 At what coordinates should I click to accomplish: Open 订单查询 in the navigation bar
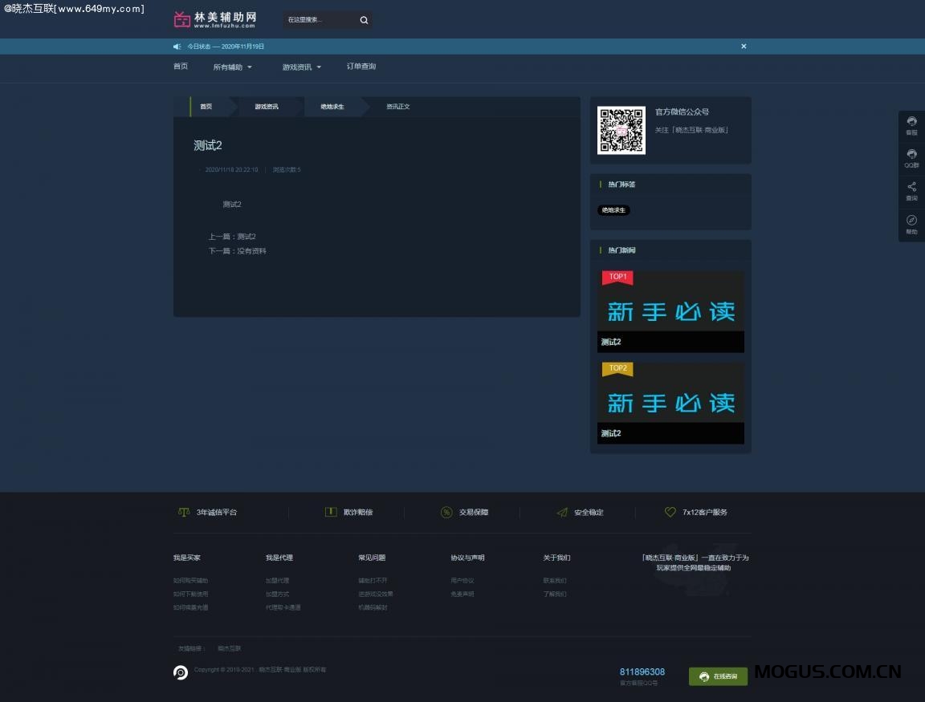click(x=361, y=67)
